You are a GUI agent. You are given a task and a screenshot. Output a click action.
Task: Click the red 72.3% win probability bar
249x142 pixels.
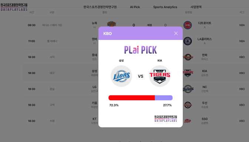coord(132,98)
